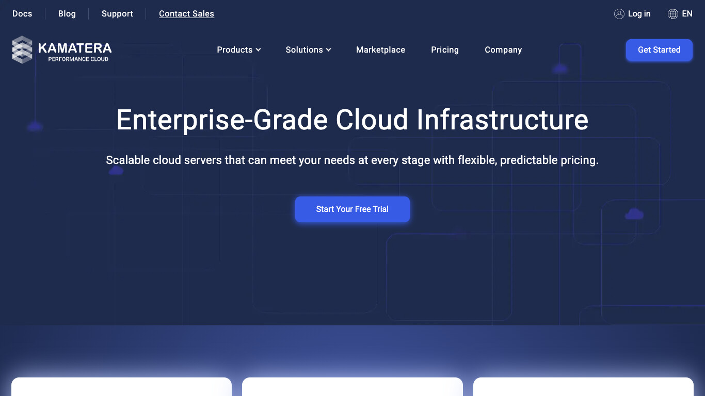This screenshot has height=396, width=705.
Task: Click the KAMATERA Performance Cloud wordmark
Action: pyautogui.click(x=75, y=51)
